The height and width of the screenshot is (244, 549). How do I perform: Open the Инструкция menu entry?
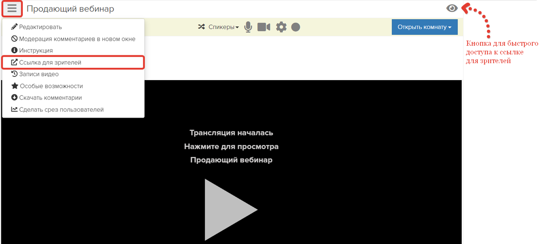pos(36,50)
